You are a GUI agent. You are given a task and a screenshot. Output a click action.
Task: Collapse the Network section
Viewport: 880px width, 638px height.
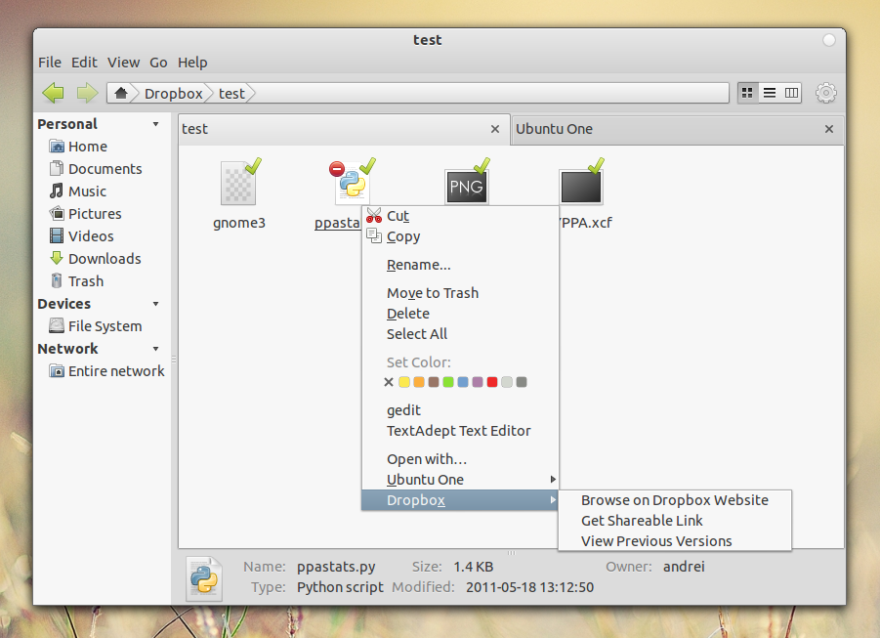click(x=155, y=349)
